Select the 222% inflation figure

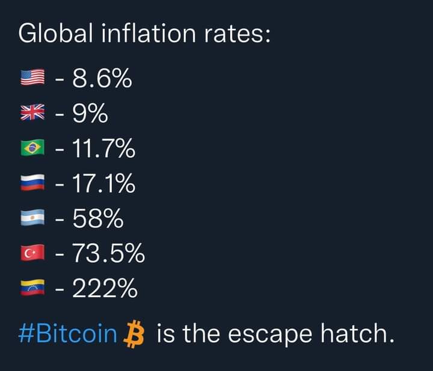pyautogui.click(x=105, y=288)
